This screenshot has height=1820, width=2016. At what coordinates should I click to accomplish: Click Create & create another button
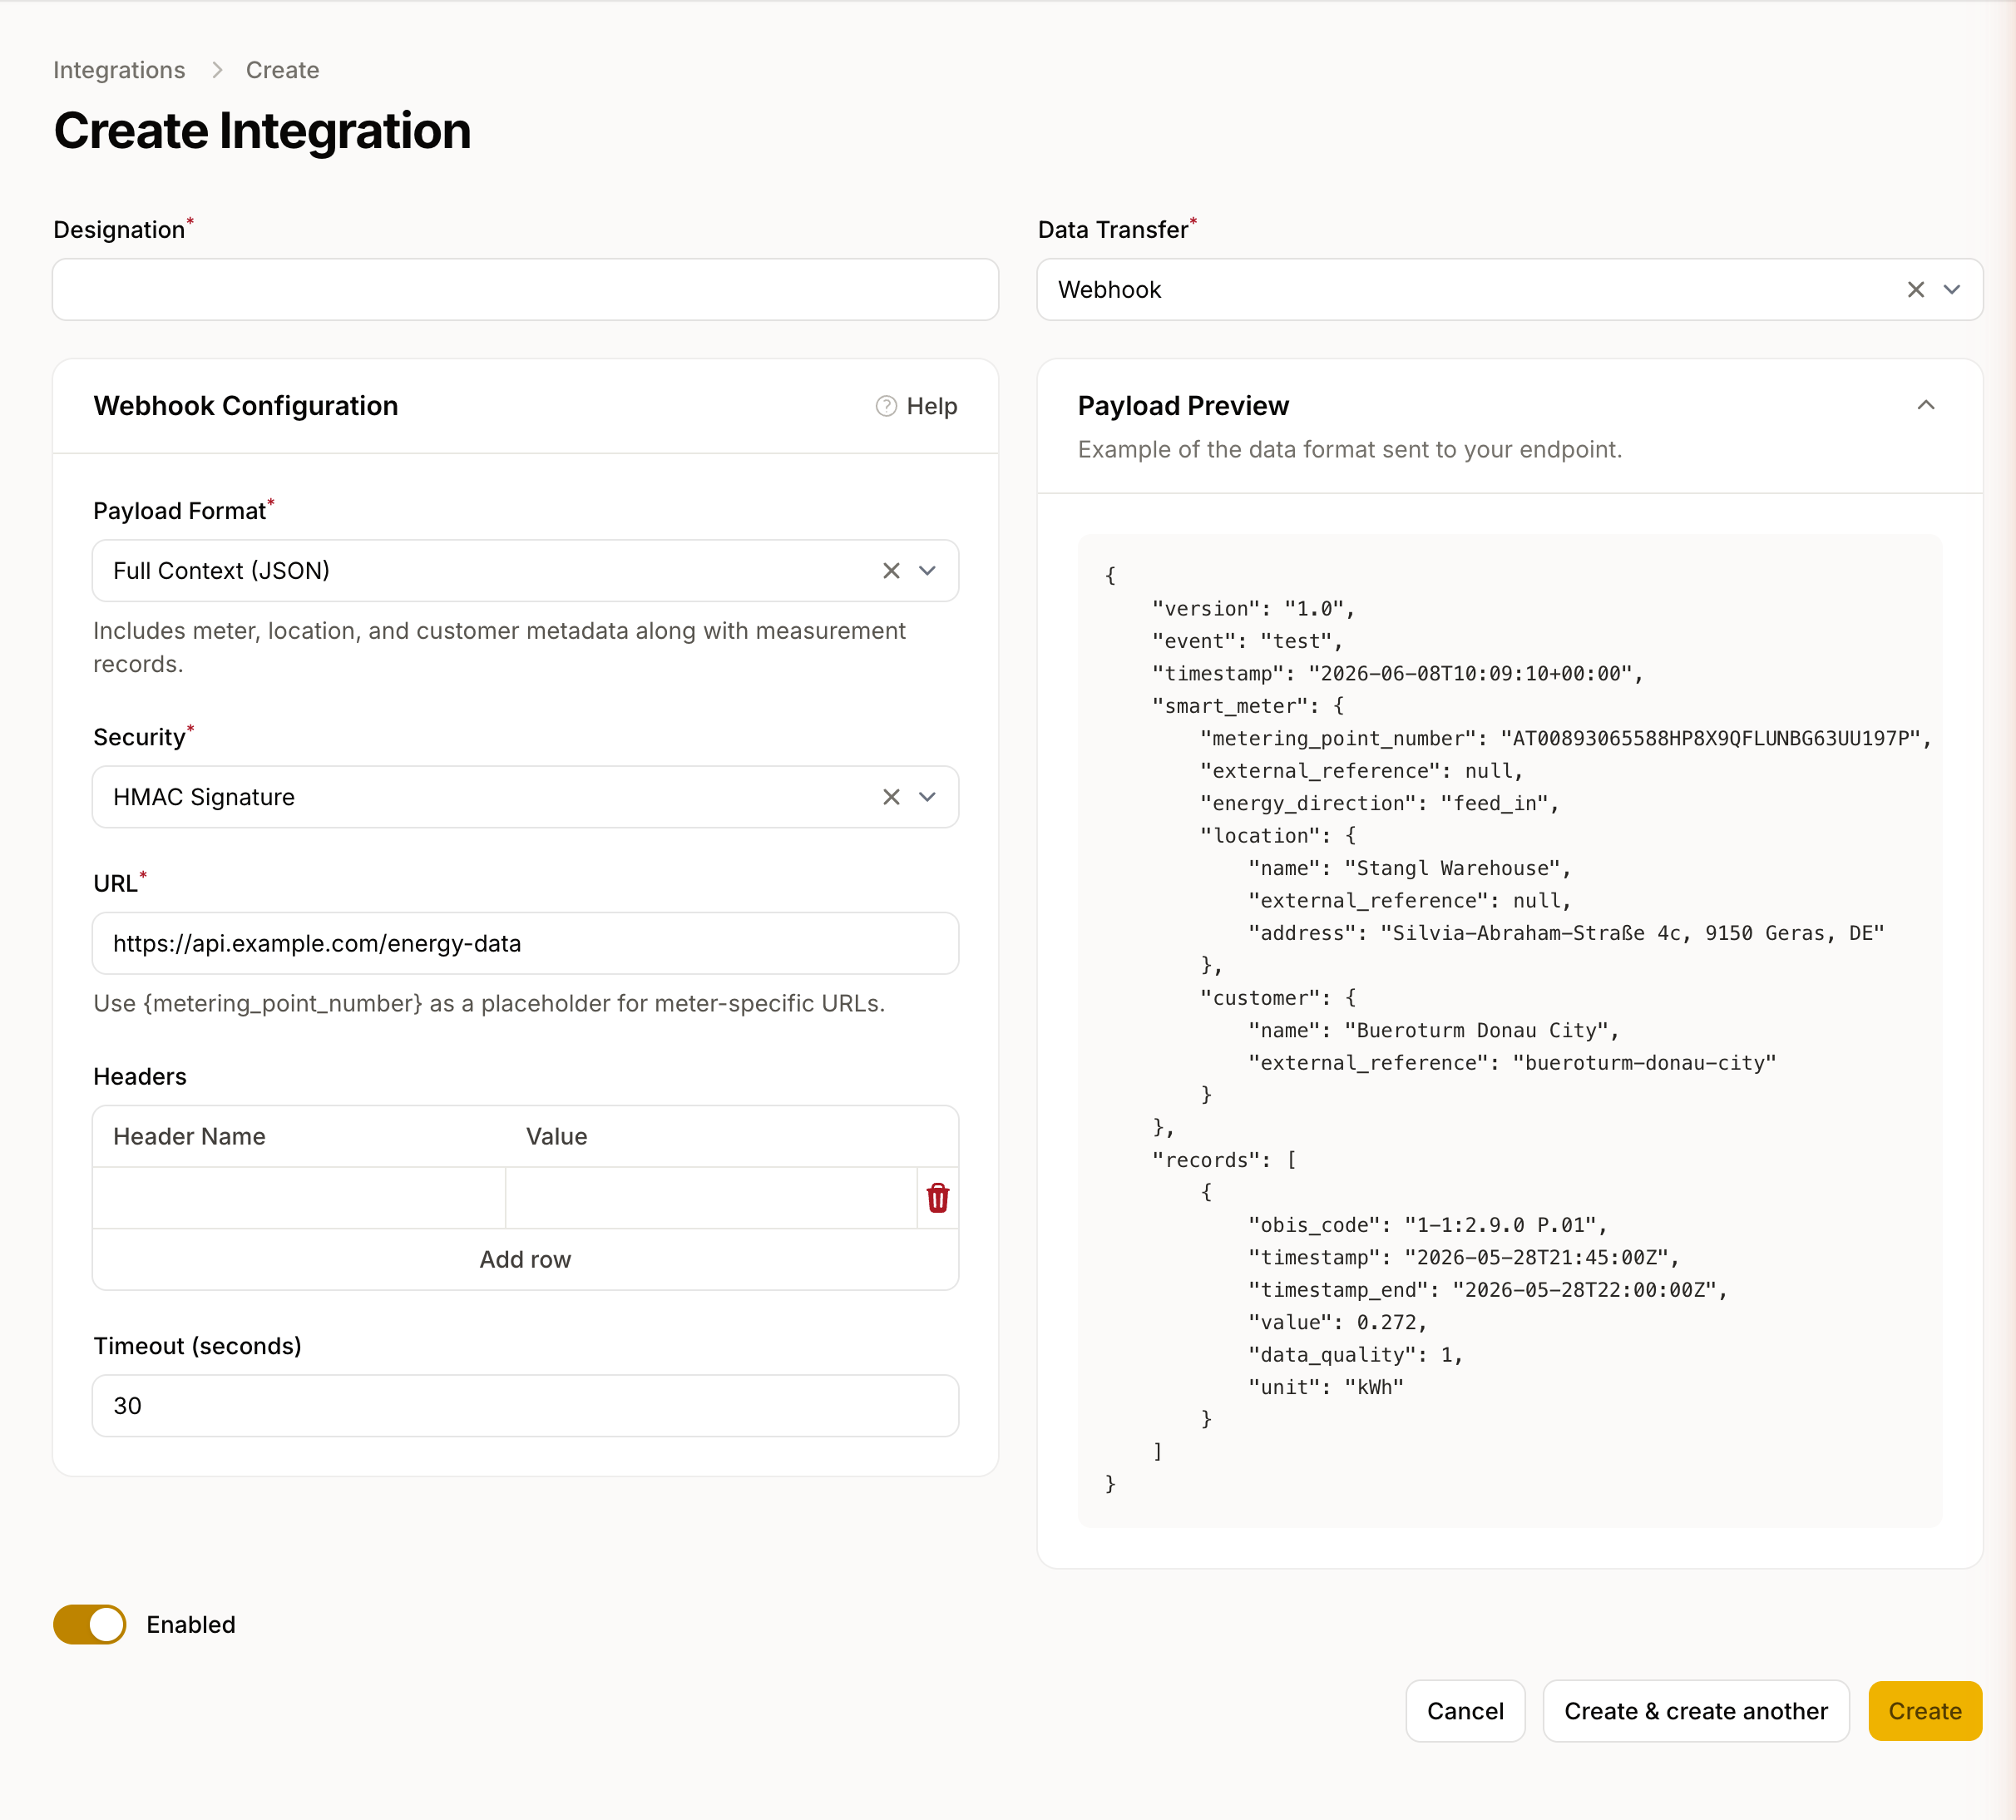coord(1696,1711)
